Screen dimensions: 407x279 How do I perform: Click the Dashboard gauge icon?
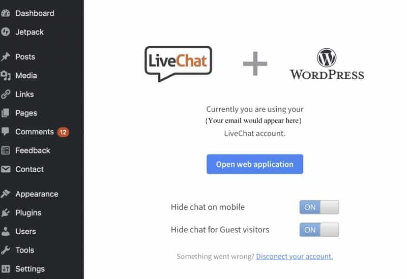coord(5,13)
